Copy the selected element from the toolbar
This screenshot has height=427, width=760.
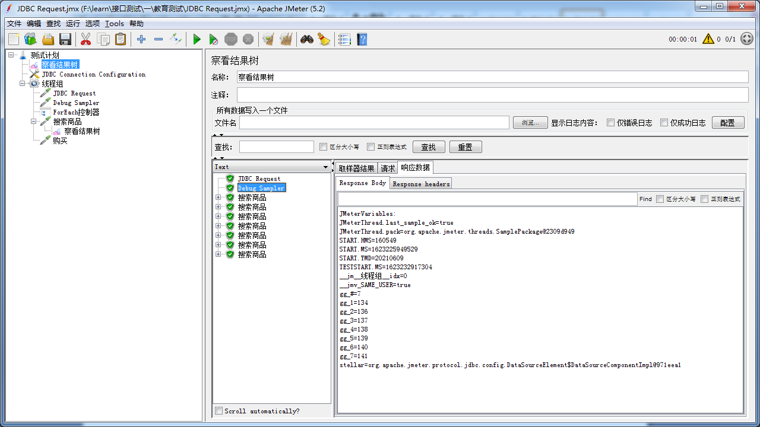tap(103, 39)
